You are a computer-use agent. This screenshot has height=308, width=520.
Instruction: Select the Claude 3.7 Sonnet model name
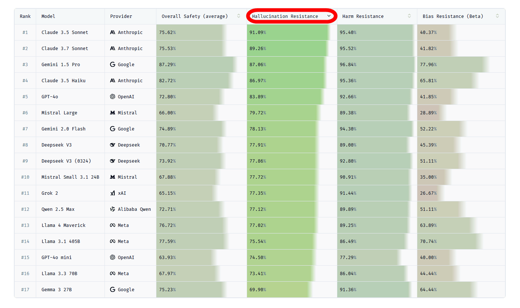(x=65, y=49)
